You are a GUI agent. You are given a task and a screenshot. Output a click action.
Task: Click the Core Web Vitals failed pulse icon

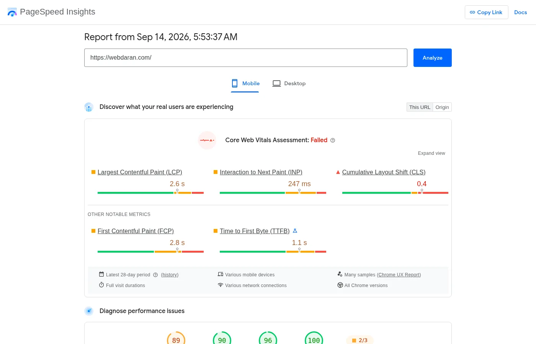207,140
